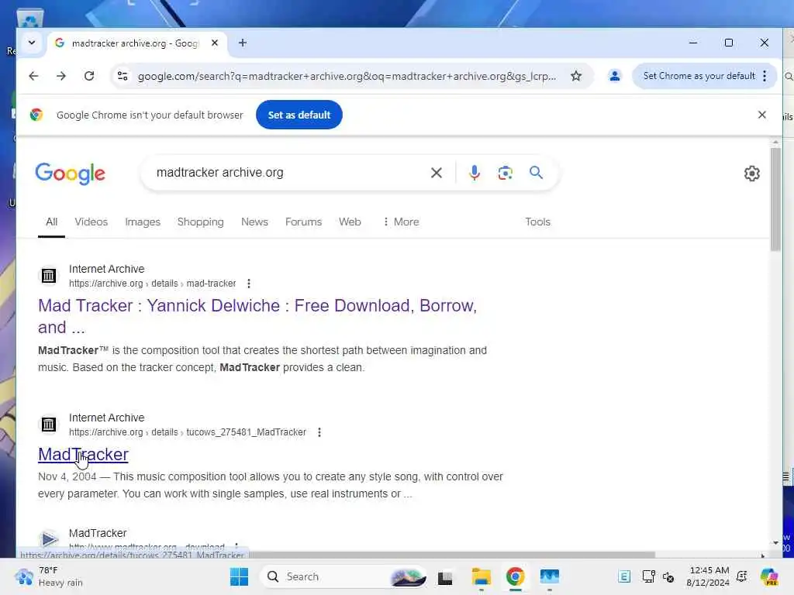Click the horizontal page scrollbar
The height and width of the screenshot is (595, 794).
(452, 555)
